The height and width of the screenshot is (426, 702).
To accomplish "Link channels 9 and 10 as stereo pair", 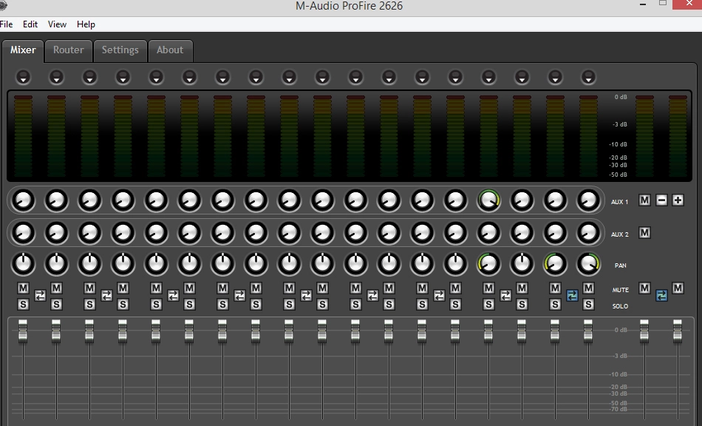I will point(306,296).
